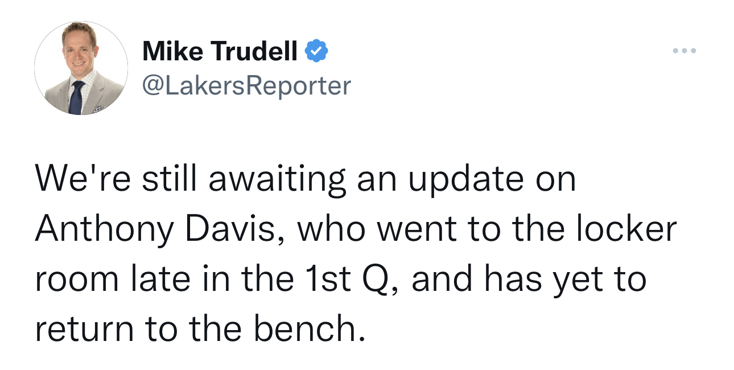Click the word "Trudell" in the name
The image size is (734, 370).
(x=254, y=51)
